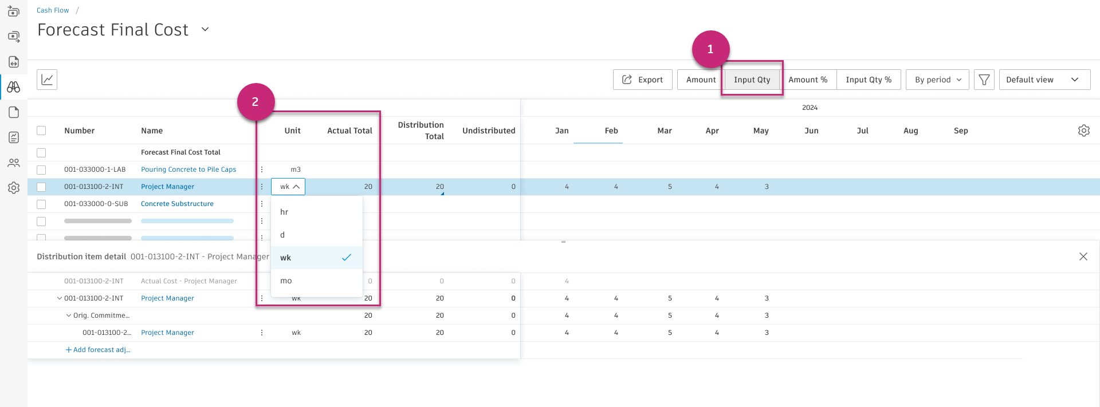
Task: Close the Distribution item detail panel
Action: coord(1083,256)
